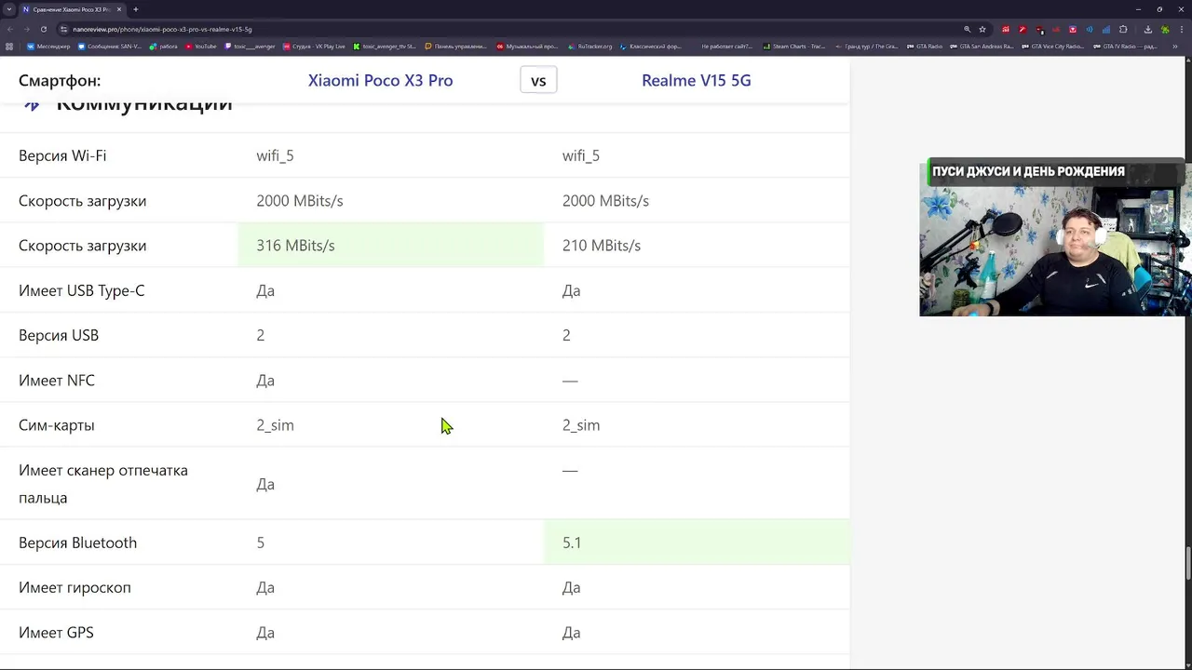Viewport: 1192px width, 670px height.
Task: Open the Классический форум bookmark
Action: [652, 46]
